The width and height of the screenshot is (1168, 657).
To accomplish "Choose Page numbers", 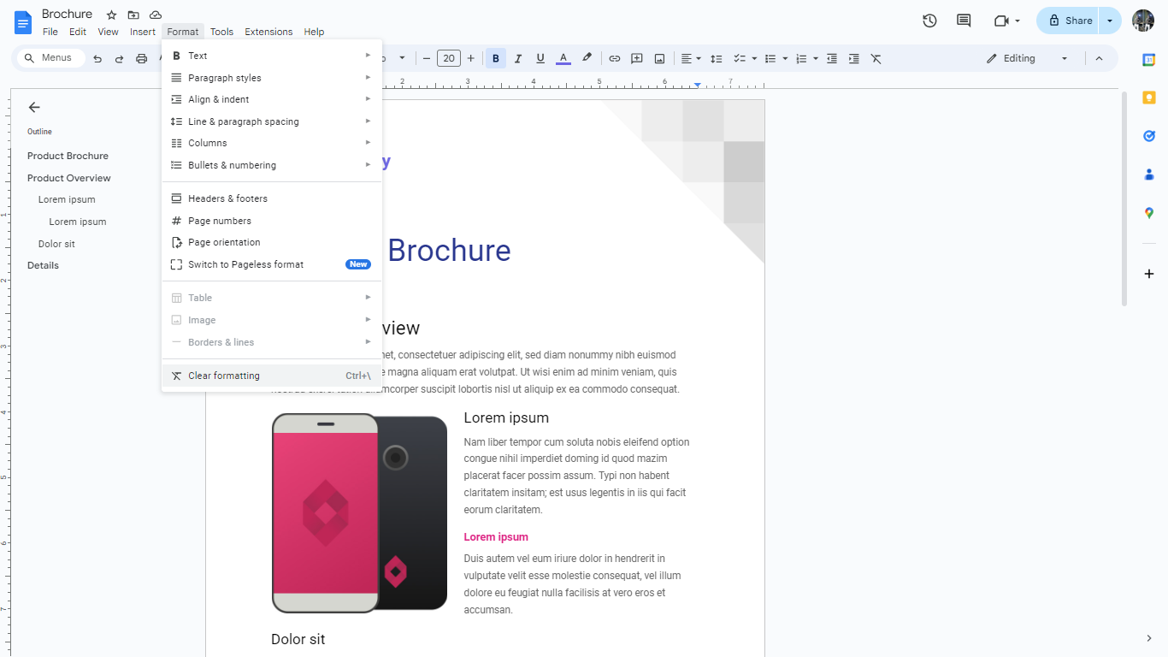I will coord(272,221).
